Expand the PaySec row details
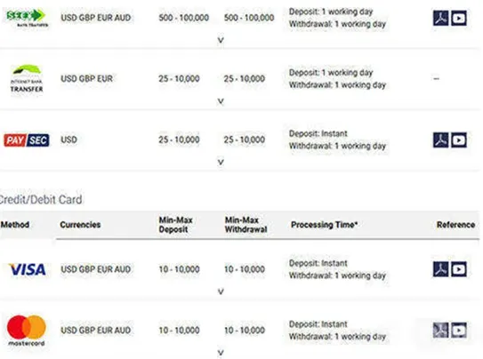This screenshot has height=359, width=483. coord(221,162)
